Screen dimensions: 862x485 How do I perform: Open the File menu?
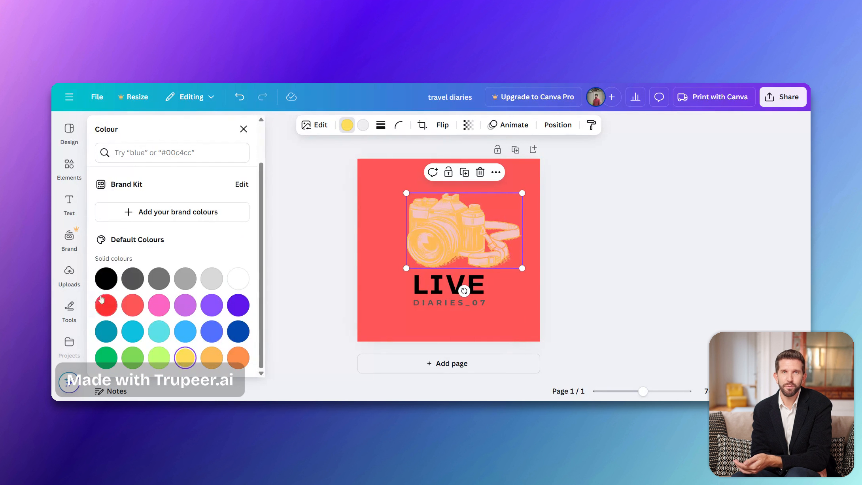[x=96, y=97]
